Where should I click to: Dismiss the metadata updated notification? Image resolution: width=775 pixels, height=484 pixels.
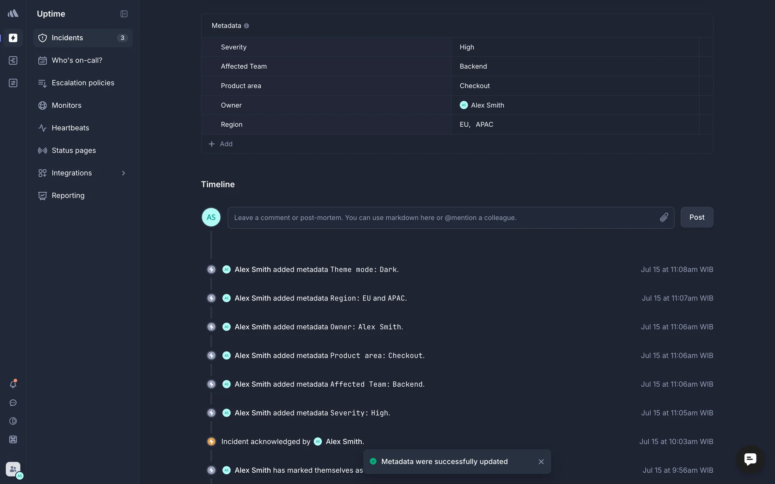coord(541,462)
